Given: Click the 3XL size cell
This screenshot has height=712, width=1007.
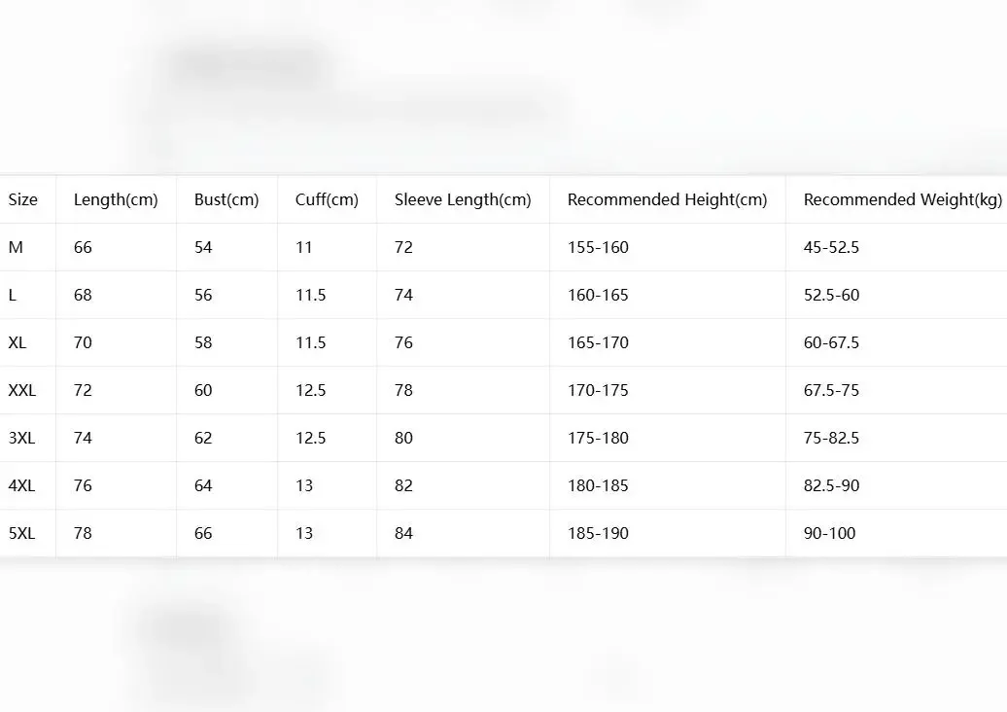Looking at the screenshot, I should pos(21,438).
